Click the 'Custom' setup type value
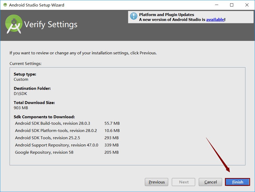 tap(21, 79)
